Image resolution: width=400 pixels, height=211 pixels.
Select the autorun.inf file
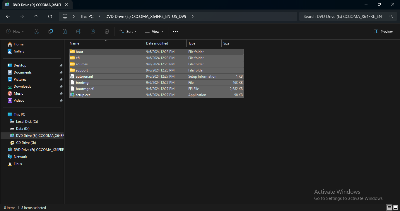(156, 76)
